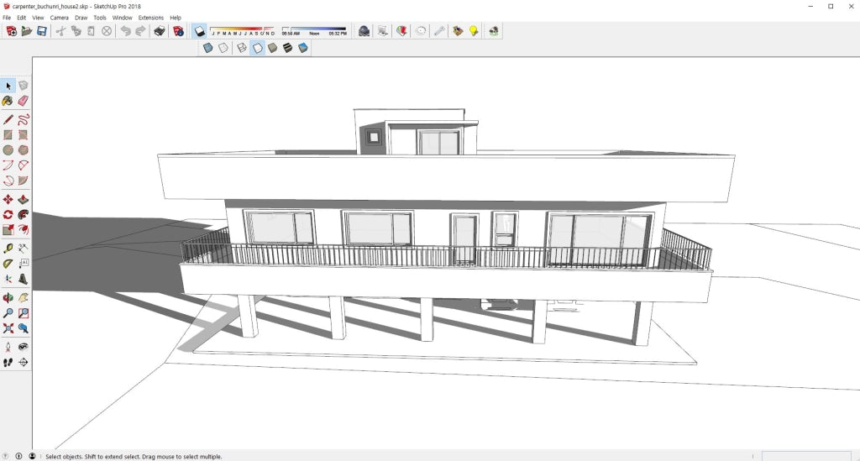Click the Save floppy disk icon

tap(42, 31)
